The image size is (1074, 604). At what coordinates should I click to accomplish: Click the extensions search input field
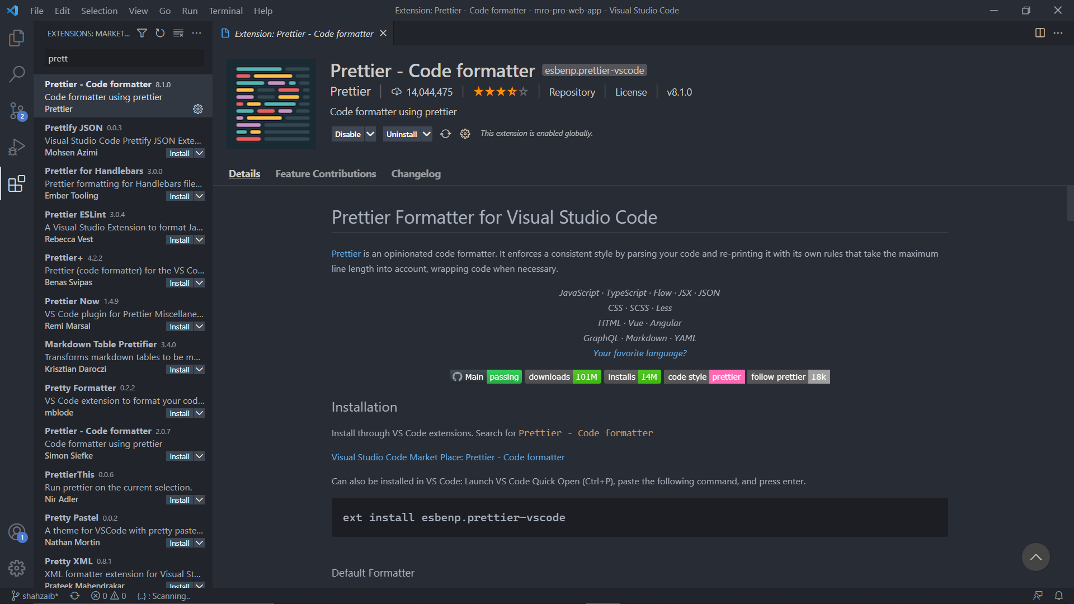124,59
